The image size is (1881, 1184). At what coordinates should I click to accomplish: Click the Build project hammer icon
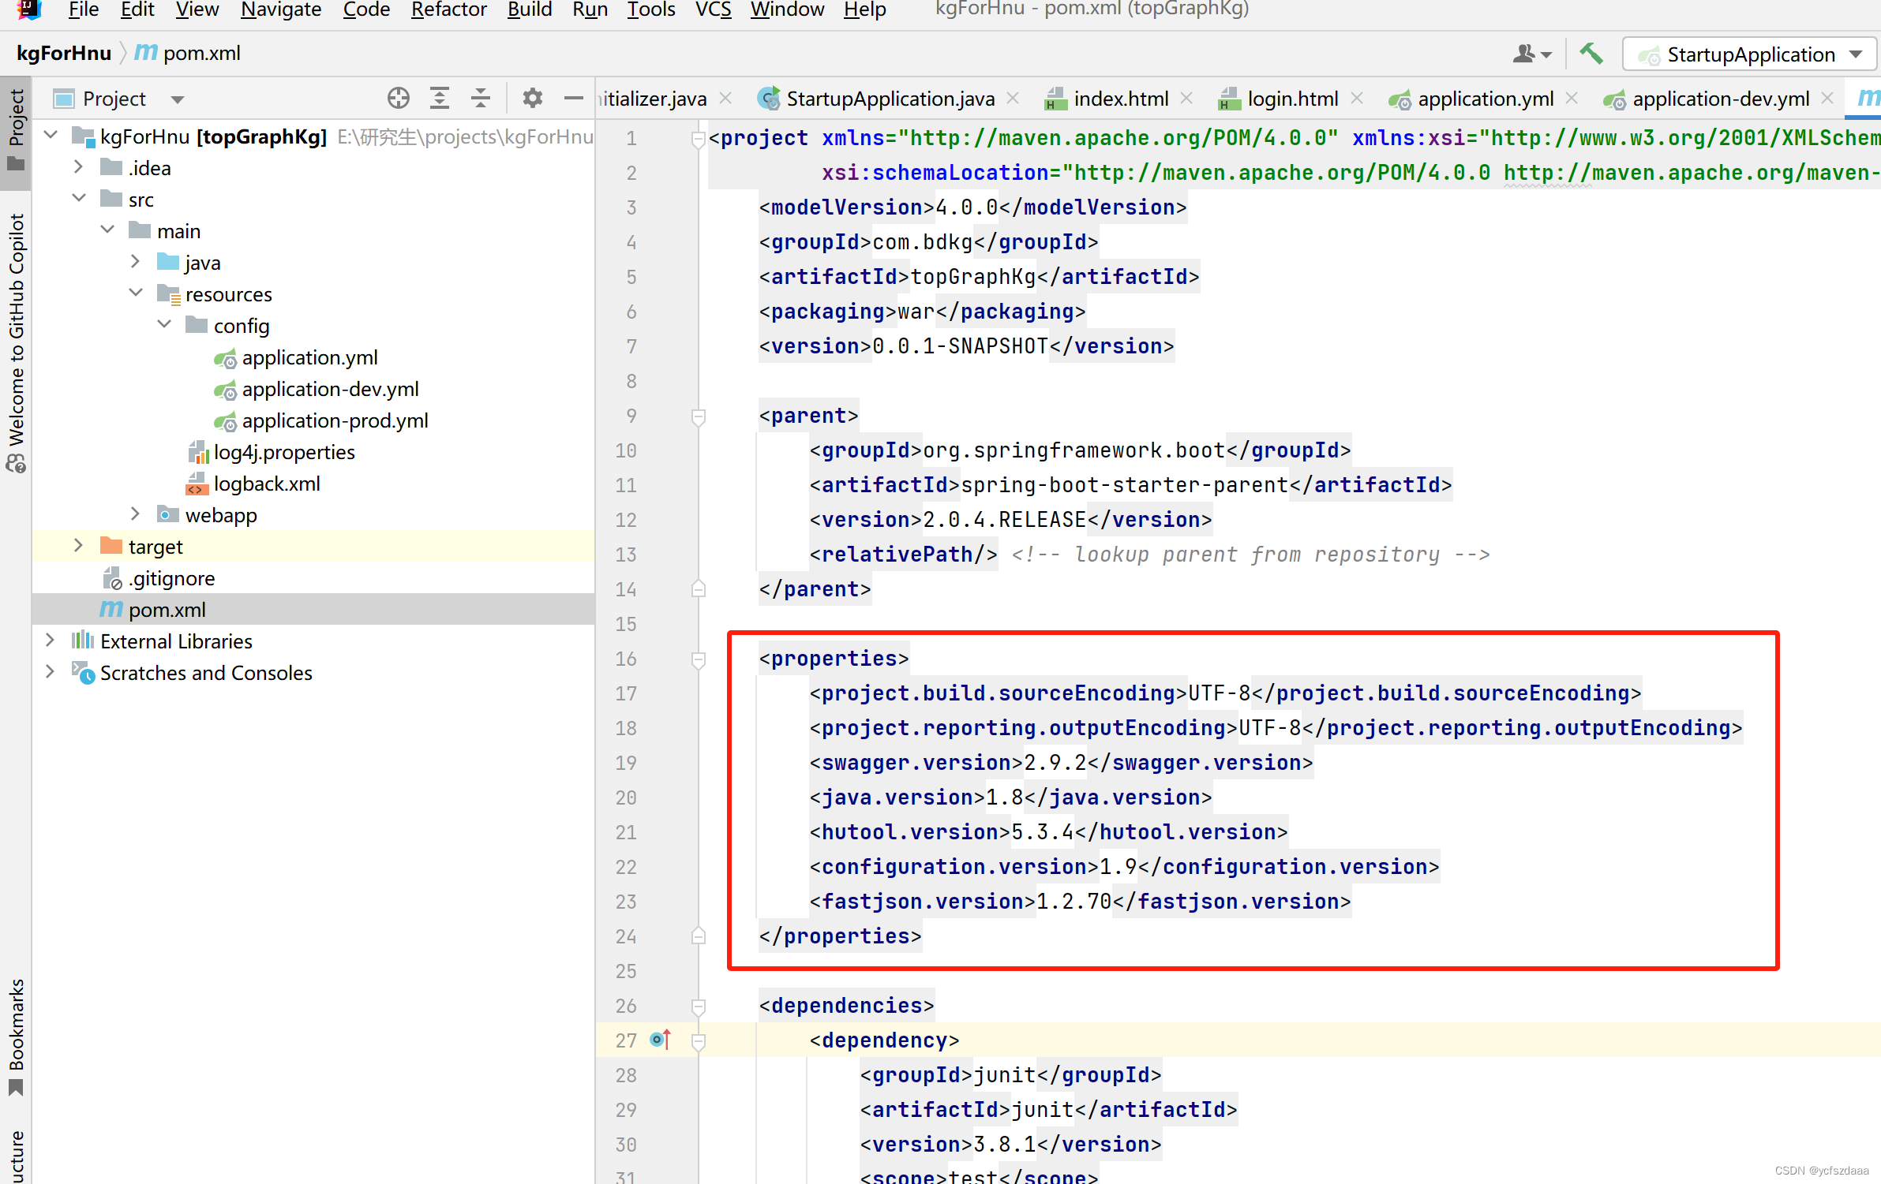(x=1591, y=54)
